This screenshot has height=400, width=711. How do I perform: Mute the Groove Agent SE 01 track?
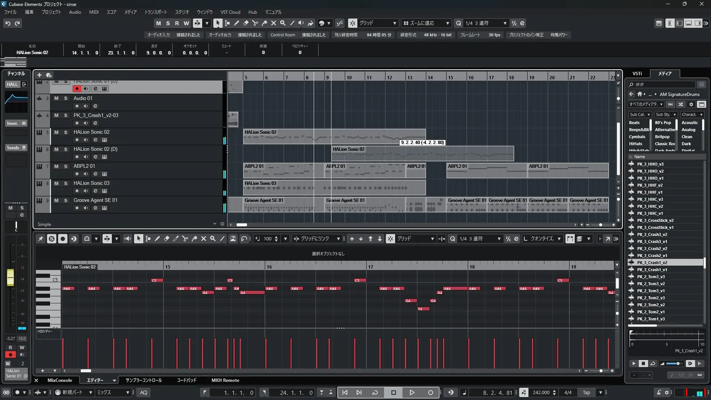click(x=56, y=200)
